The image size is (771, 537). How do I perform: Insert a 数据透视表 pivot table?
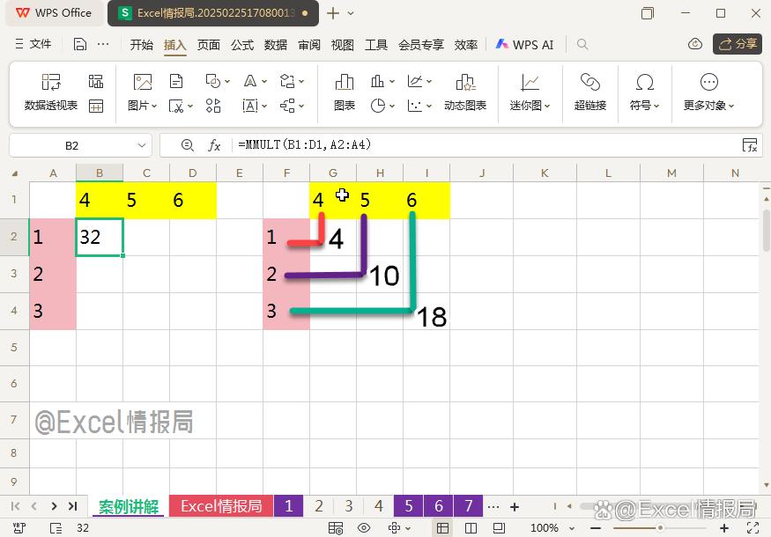click(x=50, y=92)
